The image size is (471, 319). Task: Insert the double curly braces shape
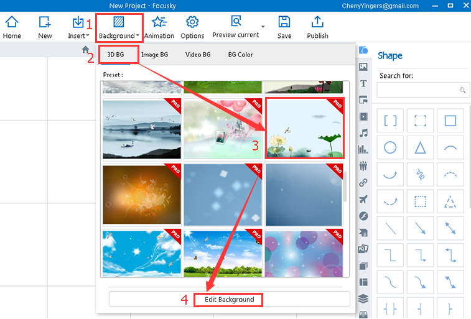(x=390, y=308)
